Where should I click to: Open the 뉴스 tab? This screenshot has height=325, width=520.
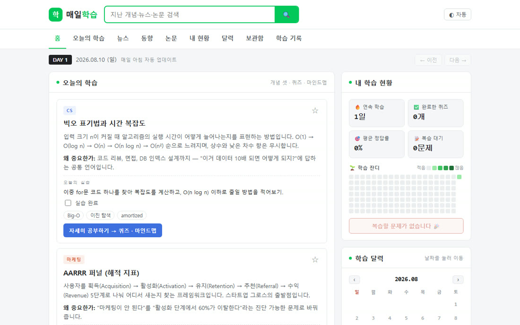coord(123,38)
